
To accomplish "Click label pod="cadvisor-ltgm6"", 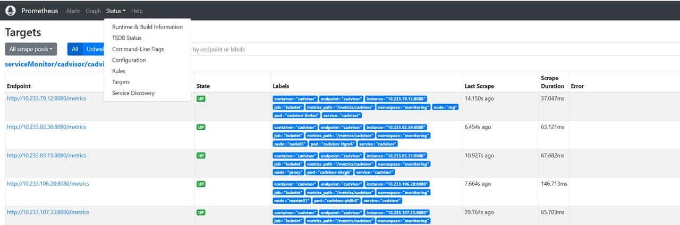I will coord(331,144).
